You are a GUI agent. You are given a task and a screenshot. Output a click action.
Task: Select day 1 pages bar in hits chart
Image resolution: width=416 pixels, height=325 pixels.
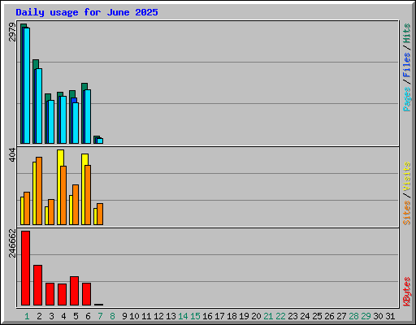pyautogui.click(x=27, y=85)
